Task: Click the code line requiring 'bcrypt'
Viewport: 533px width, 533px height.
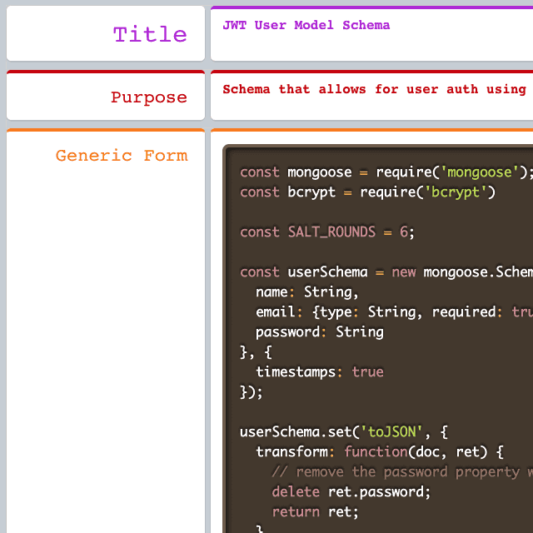Action: point(367,192)
